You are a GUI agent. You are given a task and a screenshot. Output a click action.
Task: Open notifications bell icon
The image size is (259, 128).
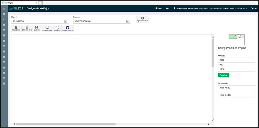pos(167,8)
